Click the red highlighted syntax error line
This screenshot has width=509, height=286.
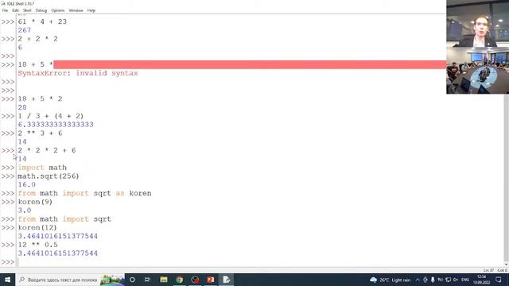[249, 64]
